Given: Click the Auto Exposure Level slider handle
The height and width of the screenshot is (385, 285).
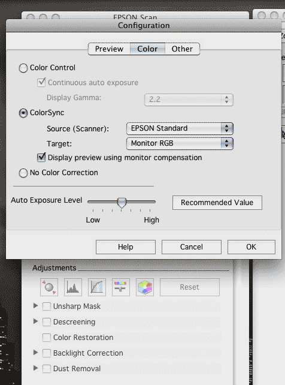Looking at the screenshot, I should click(x=122, y=203).
